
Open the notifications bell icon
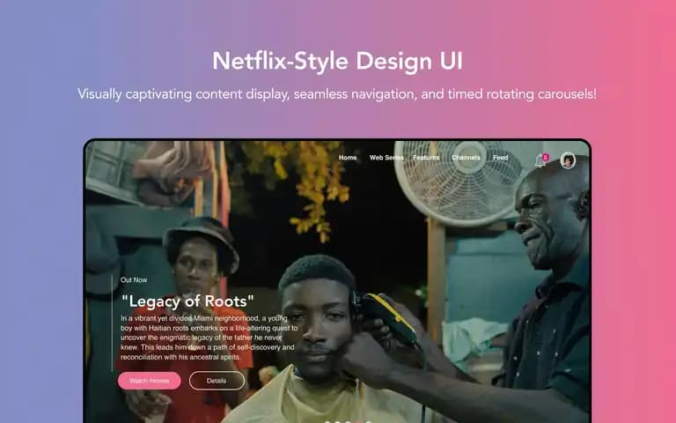coord(540,160)
